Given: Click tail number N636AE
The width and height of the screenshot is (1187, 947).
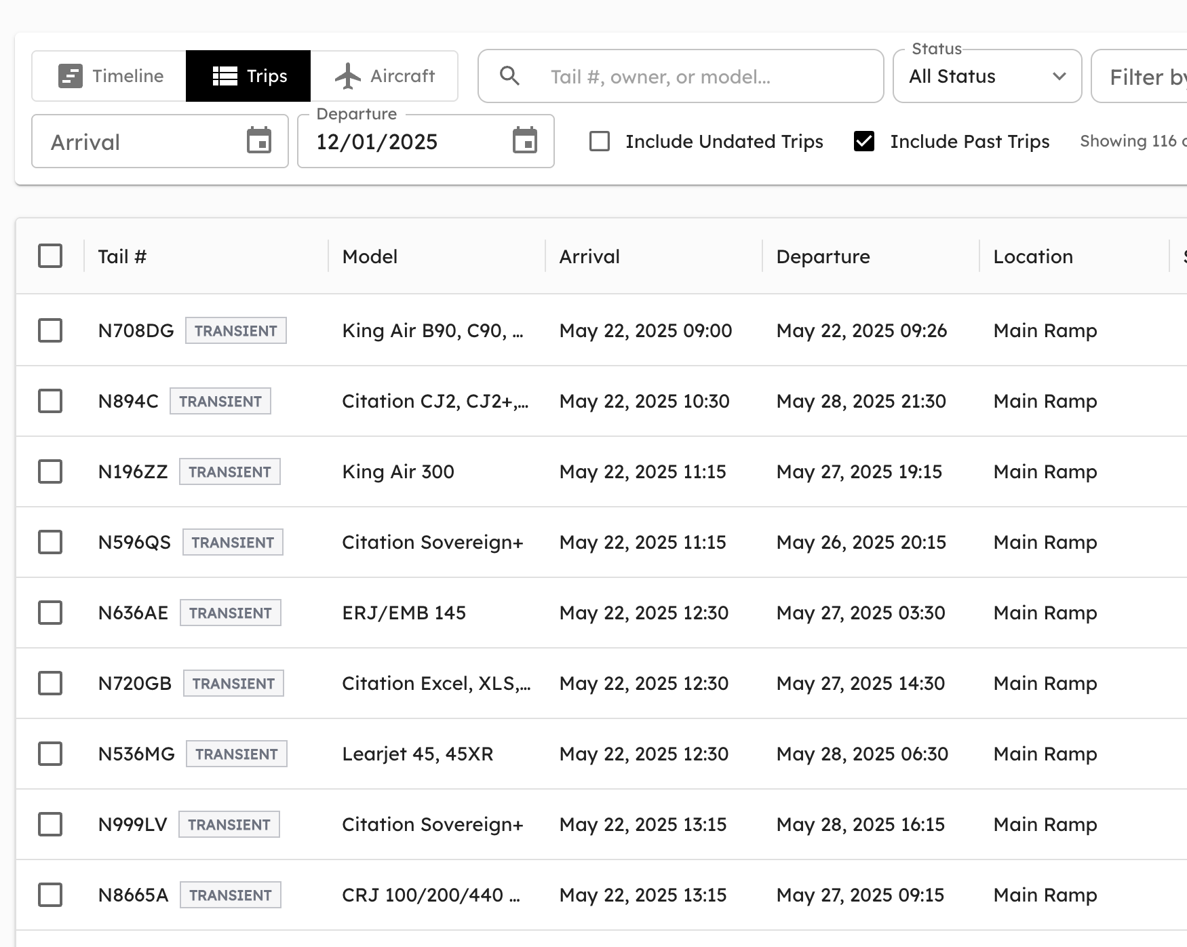Looking at the screenshot, I should [133, 613].
